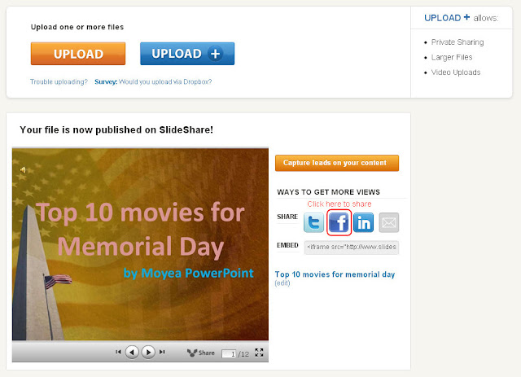This screenshot has height=377, width=521.
Task: Open the Trouble uploading? link
Action: tap(59, 81)
